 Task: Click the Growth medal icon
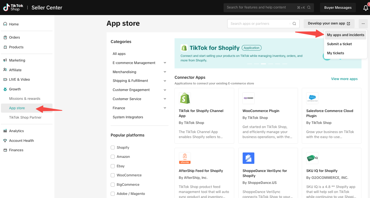pos(5,89)
